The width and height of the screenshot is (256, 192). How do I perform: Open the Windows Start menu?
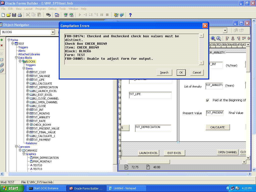pyautogui.click(x=12, y=188)
